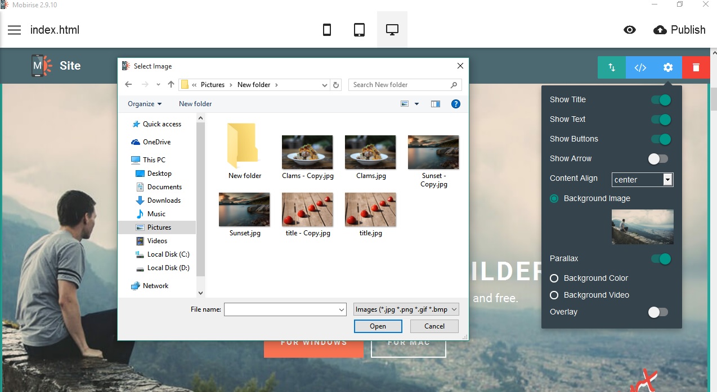
Task: Switch to tablet preview view
Action: point(359,29)
